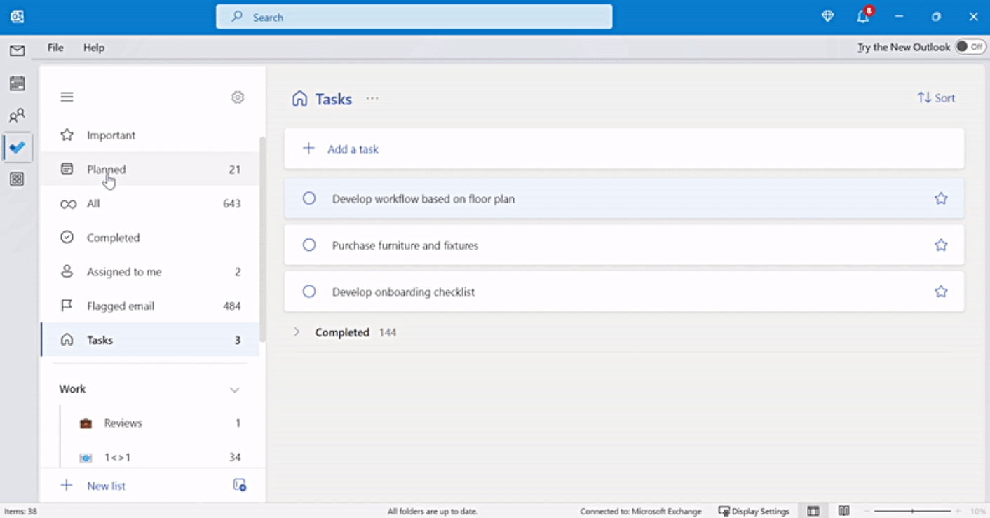This screenshot has width=990, height=518.
Task: Collapse the sidebar with the hamburger icon
Action: point(67,96)
